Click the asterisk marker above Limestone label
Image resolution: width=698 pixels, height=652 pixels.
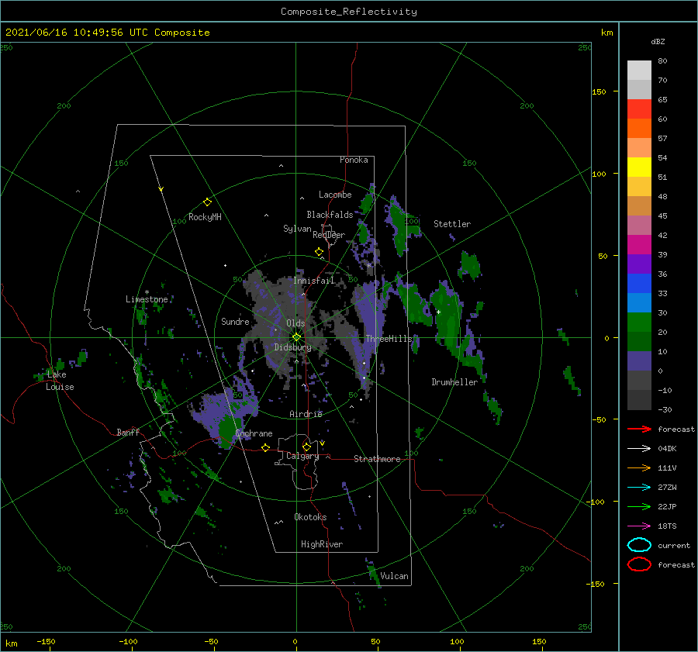point(147,292)
